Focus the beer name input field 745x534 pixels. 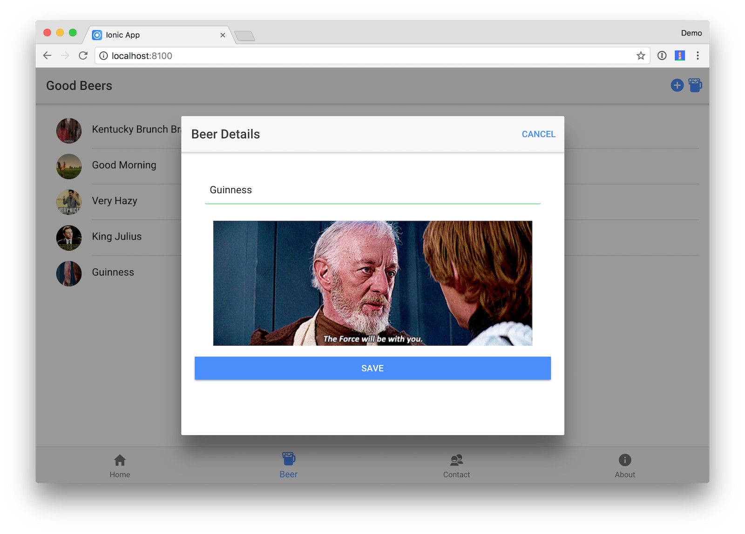pos(372,190)
